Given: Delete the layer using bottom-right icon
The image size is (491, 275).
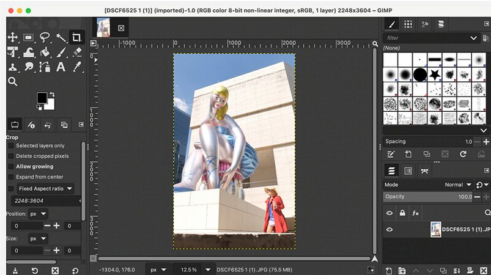Looking at the screenshot, I should [x=484, y=271].
